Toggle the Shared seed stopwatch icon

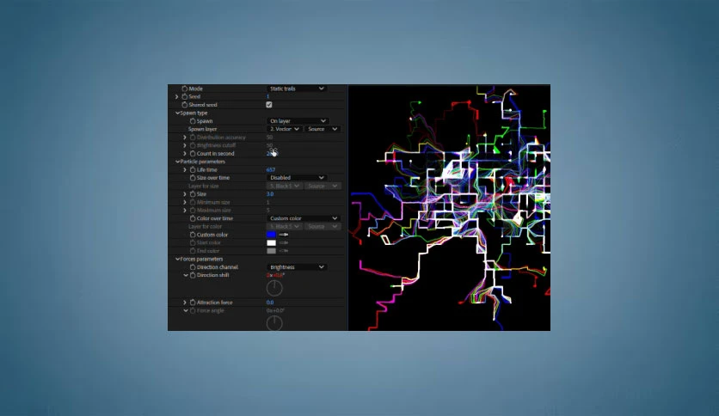184,105
